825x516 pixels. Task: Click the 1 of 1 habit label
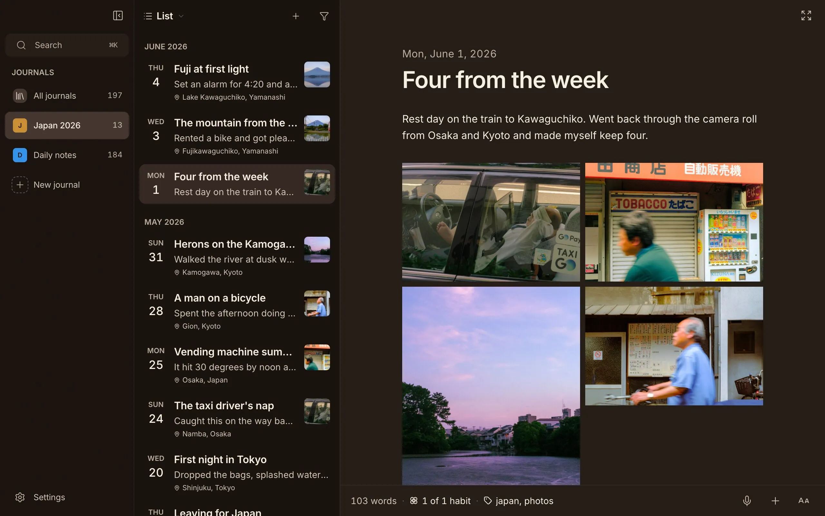pos(446,501)
